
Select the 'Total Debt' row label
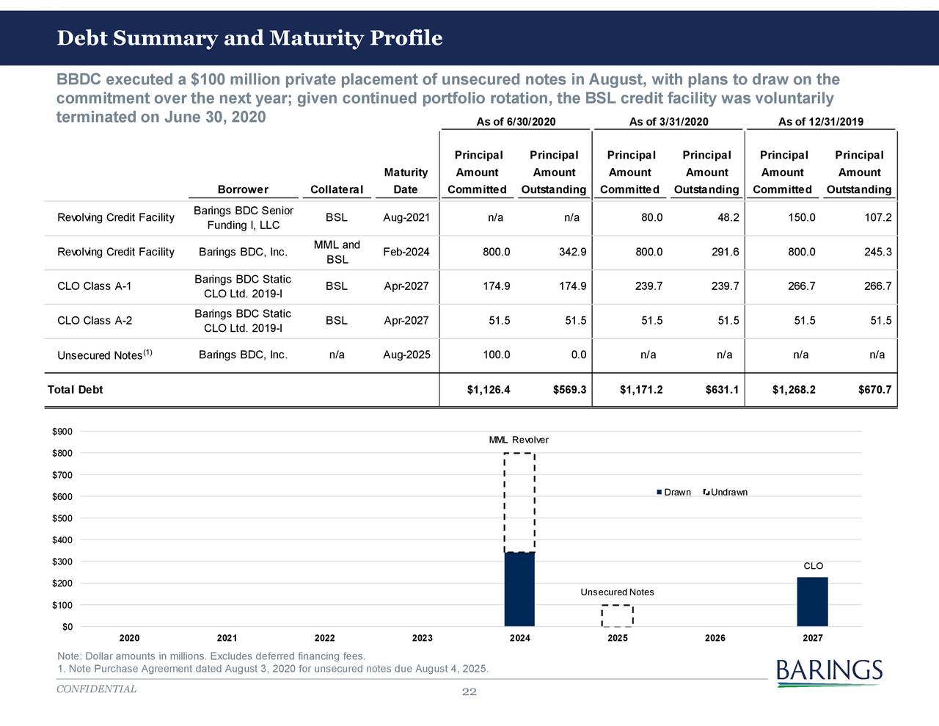tap(75, 389)
